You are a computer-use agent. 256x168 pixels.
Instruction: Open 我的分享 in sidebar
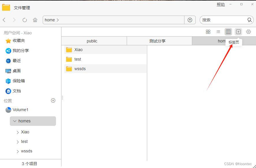(17, 51)
